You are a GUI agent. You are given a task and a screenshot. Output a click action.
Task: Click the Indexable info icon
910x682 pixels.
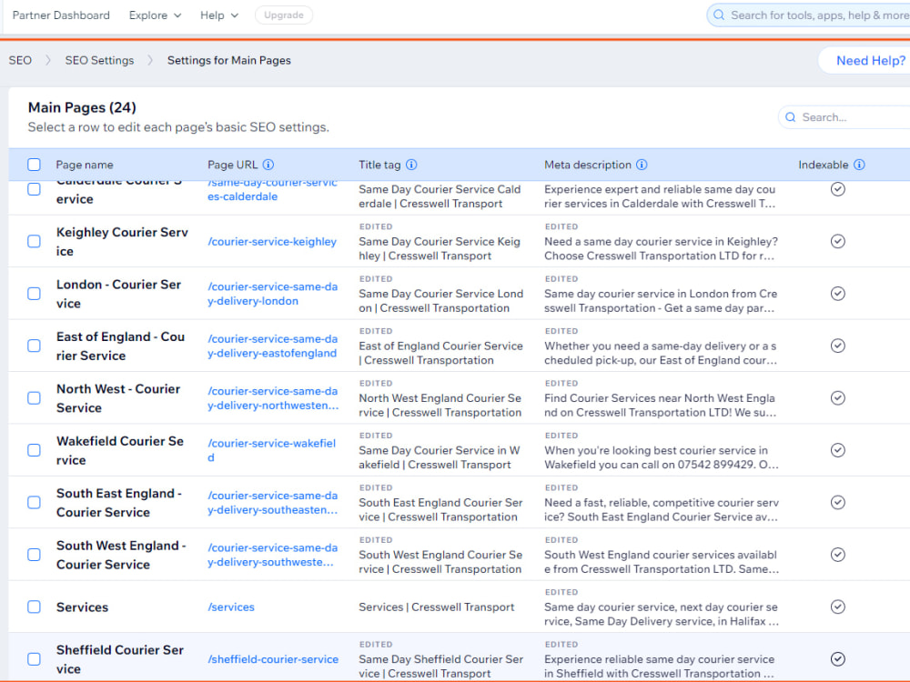[x=860, y=165]
